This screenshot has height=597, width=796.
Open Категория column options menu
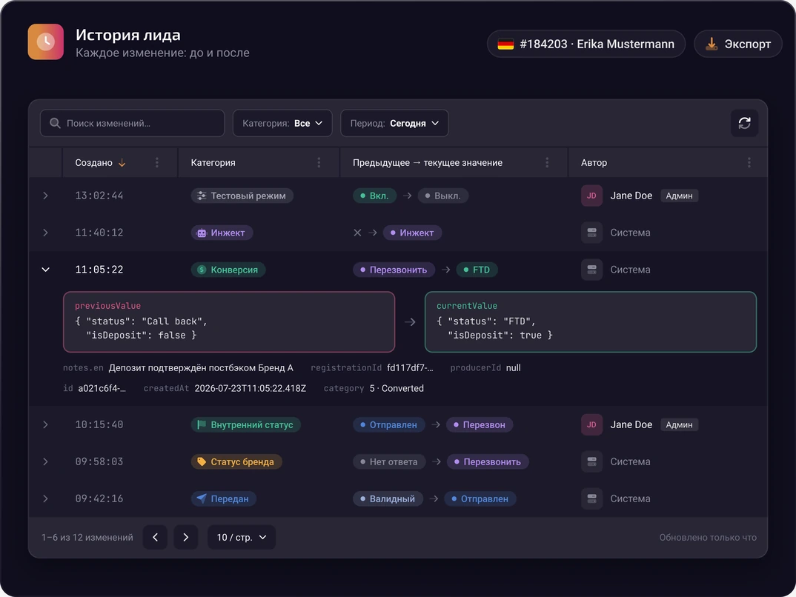tap(319, 163)
